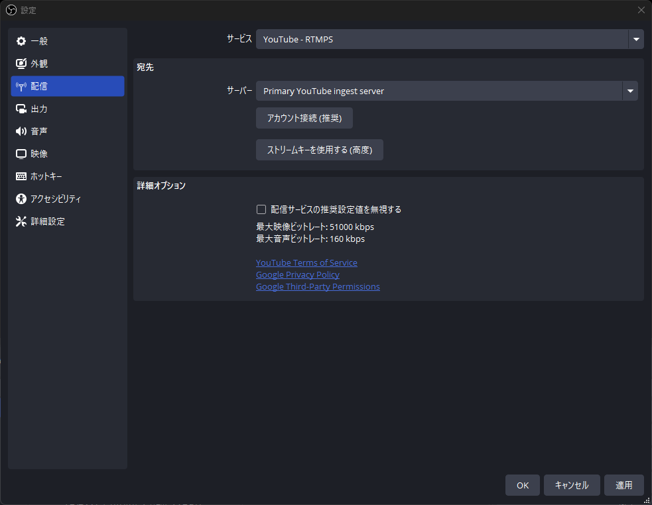Image resolution: width=652 pixels, height=505 pixels.
Task: Click the ホットキー keyboard icon
Action: [x=21, y=176]
